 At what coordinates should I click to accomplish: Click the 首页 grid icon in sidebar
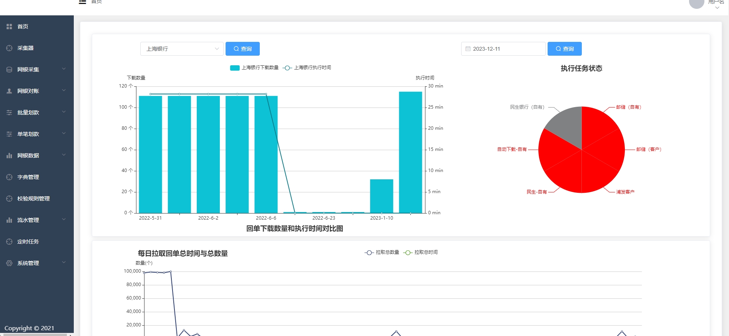point(9,26)
